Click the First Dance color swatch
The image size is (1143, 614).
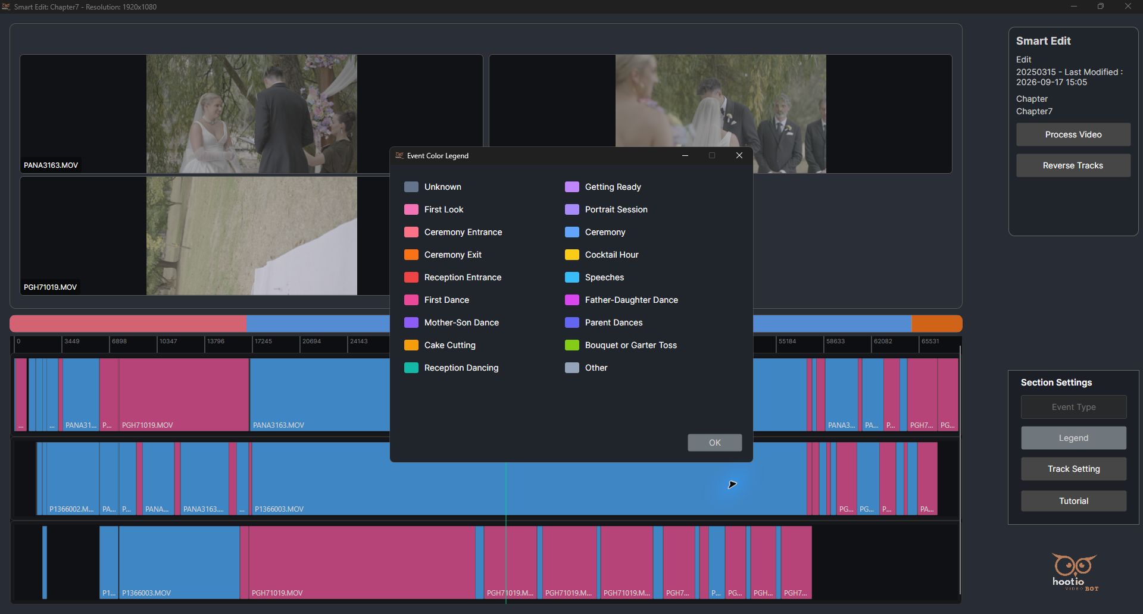pos(411,300)
